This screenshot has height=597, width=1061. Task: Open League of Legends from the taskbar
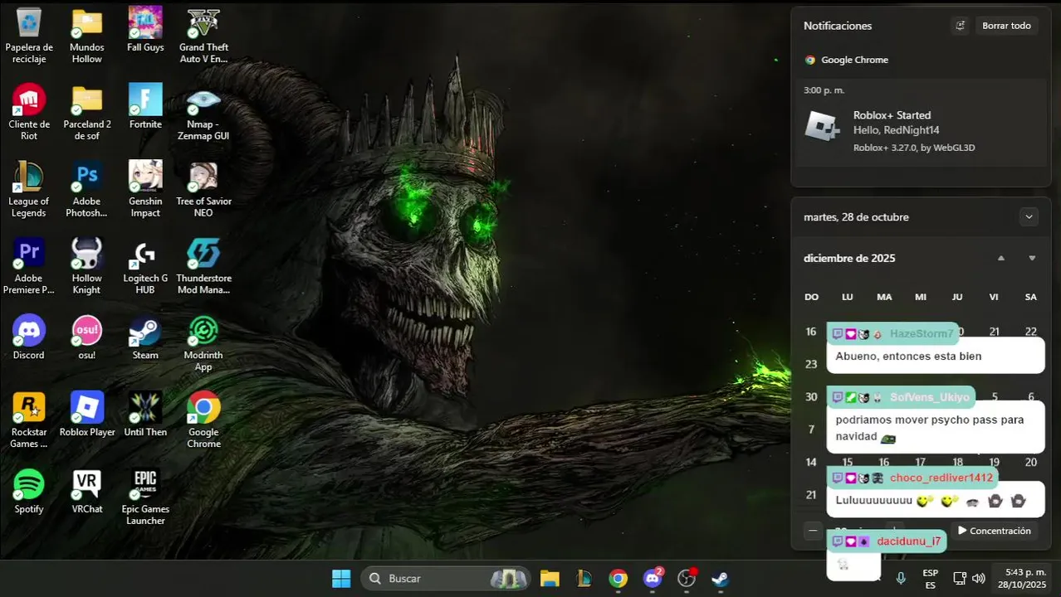pyautogui.click(x=584, y=579)
